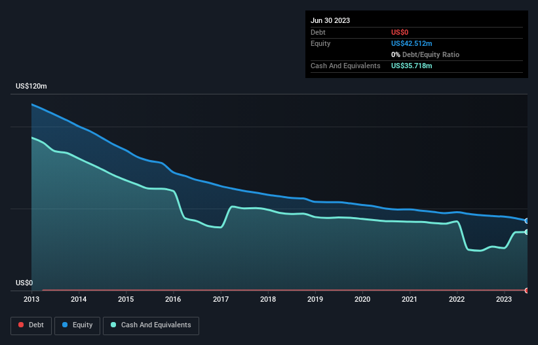
Task: Click the 0% Debt/Equity Ratio text
Action: tap(425, 54)
